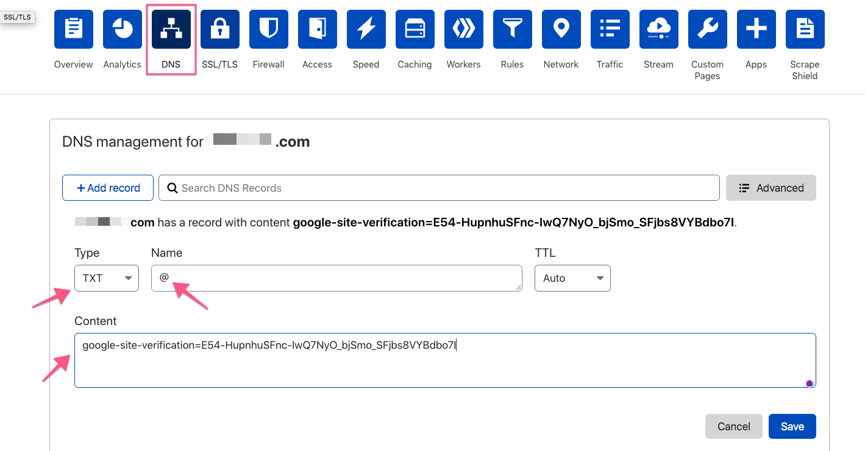Click the purple dot icon in Content box
The image size is (865, 451).
(x=810, y=383)
